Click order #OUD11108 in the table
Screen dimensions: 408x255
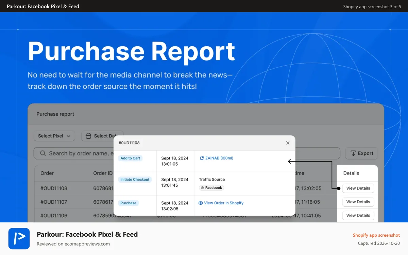click(54, 188)
